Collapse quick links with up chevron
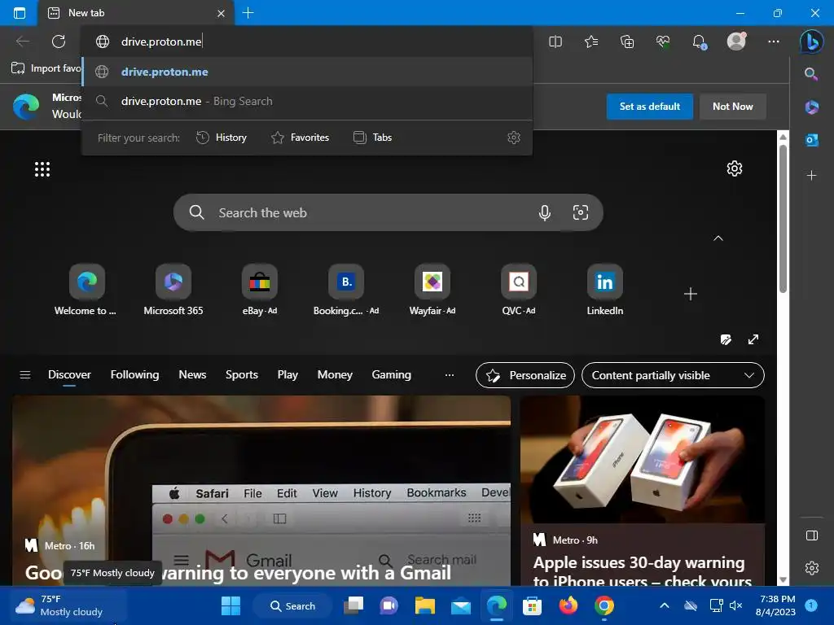Screen dimensions: 834x625 (718, 238)
